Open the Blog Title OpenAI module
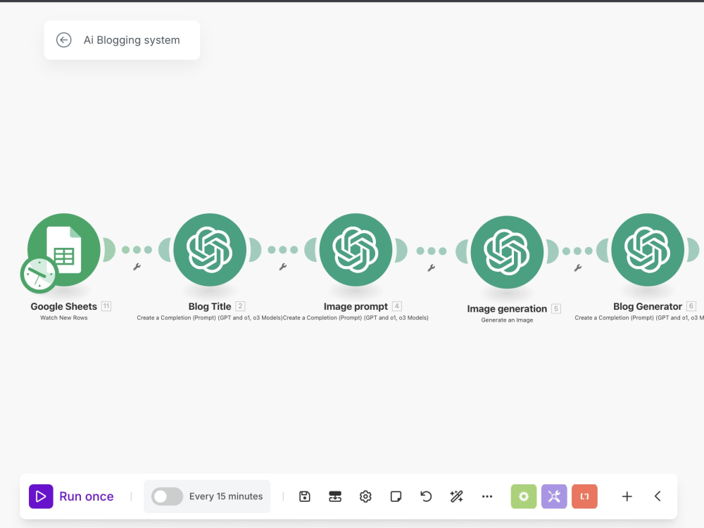This screenshot has width=704, height=528. (x=210, y=250)
